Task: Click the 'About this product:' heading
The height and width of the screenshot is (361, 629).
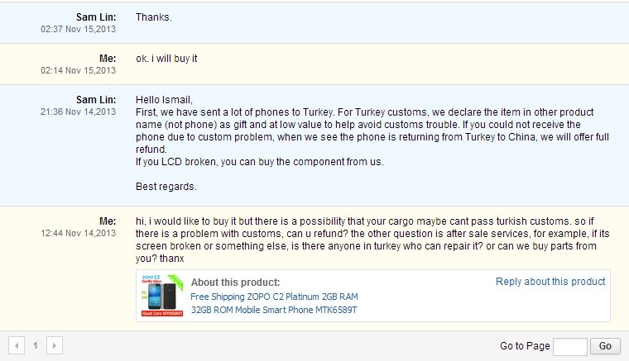Action: click(x=235, y=283)
